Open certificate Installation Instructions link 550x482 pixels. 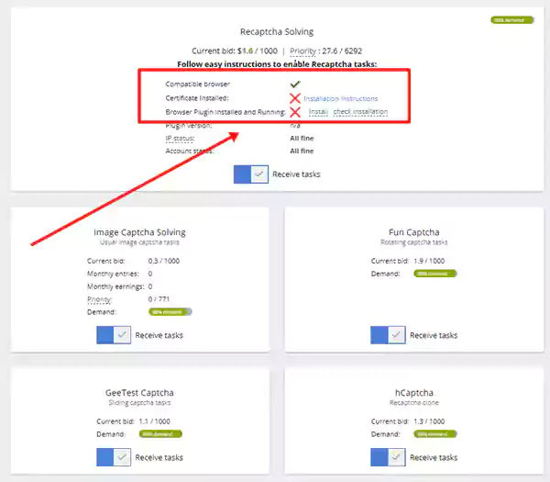(341, 98)
